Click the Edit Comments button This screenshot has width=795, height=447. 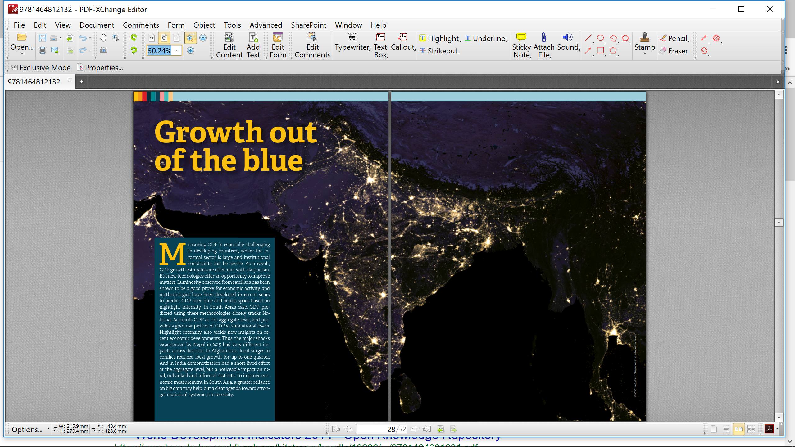click(x=312, y=46)
